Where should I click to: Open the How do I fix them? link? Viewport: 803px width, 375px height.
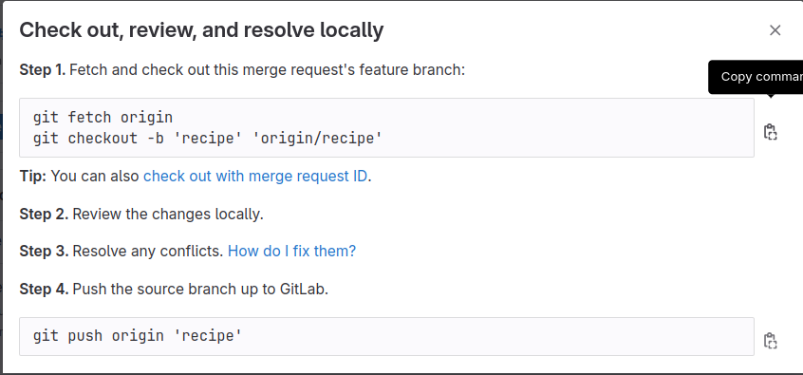291,251
